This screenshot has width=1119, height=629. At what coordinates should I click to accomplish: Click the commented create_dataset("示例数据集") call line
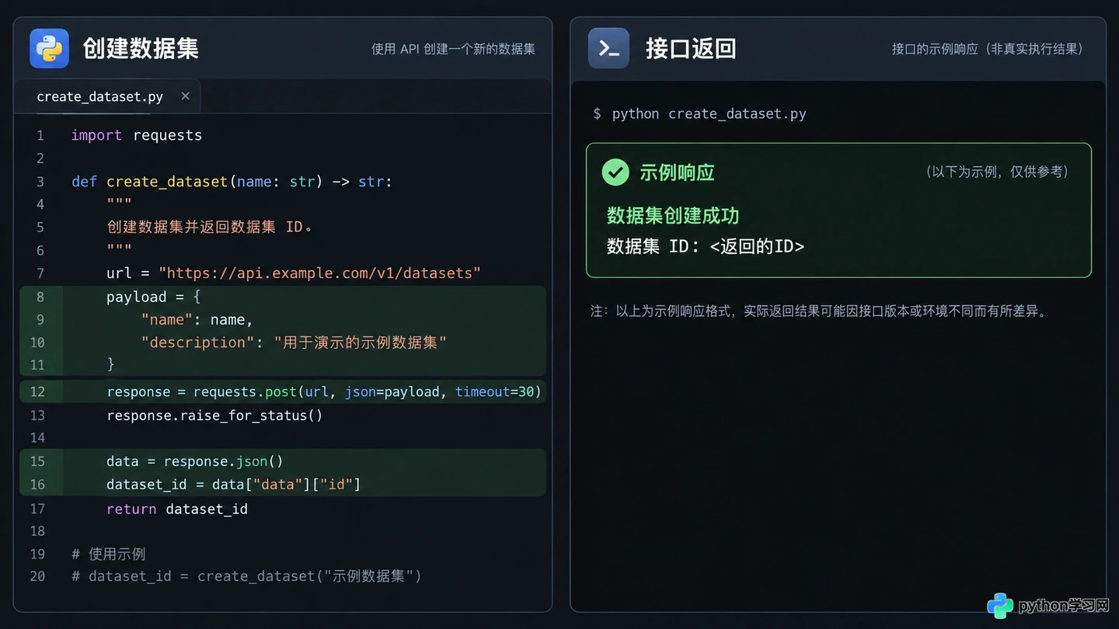(x=246, y=576)
